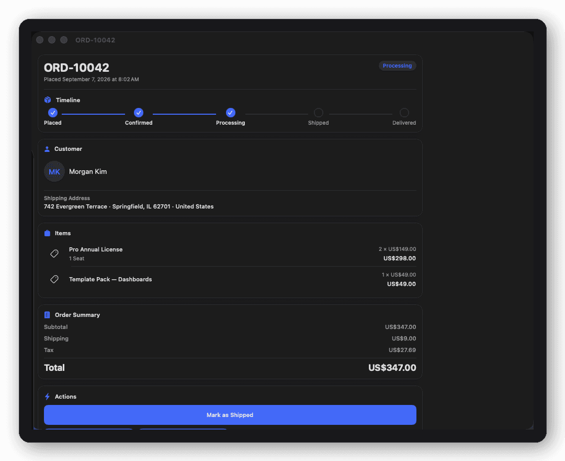The image size is (565, 461).
Task: Click the Customer person icon
Action: [47, 149]
